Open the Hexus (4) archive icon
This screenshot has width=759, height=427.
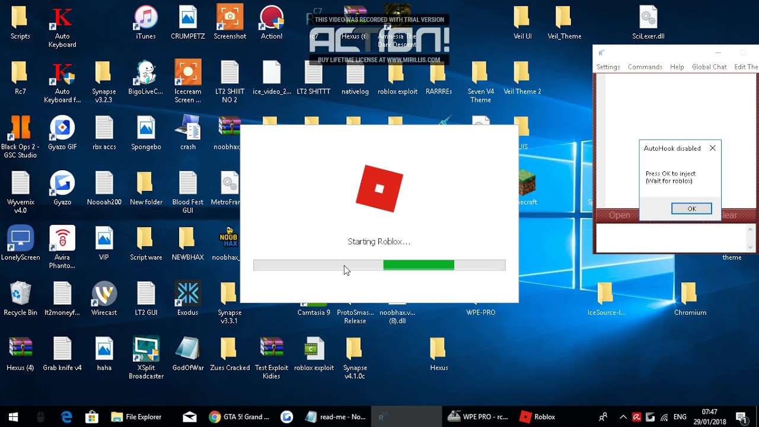coord(20,353)
